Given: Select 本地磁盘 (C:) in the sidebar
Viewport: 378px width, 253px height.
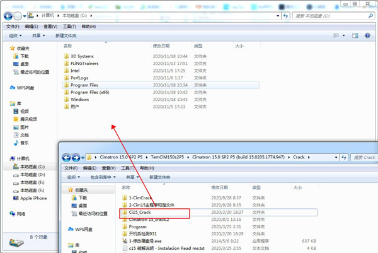Looking at the screenshot, I should point(29,167).
